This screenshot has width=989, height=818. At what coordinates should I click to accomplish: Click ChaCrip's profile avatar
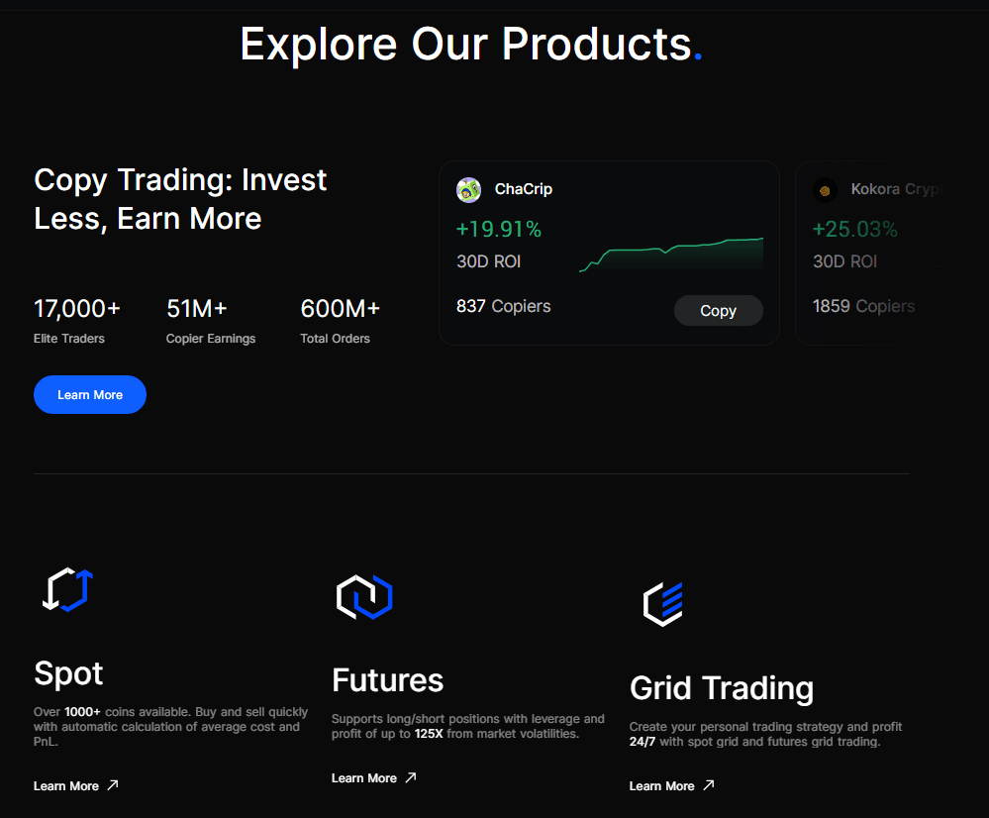[468, 189]
